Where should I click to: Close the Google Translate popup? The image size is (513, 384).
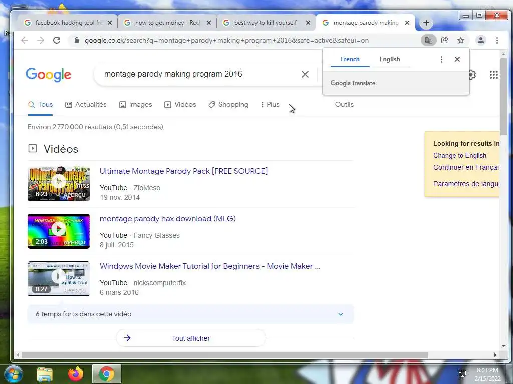point(457,59)
